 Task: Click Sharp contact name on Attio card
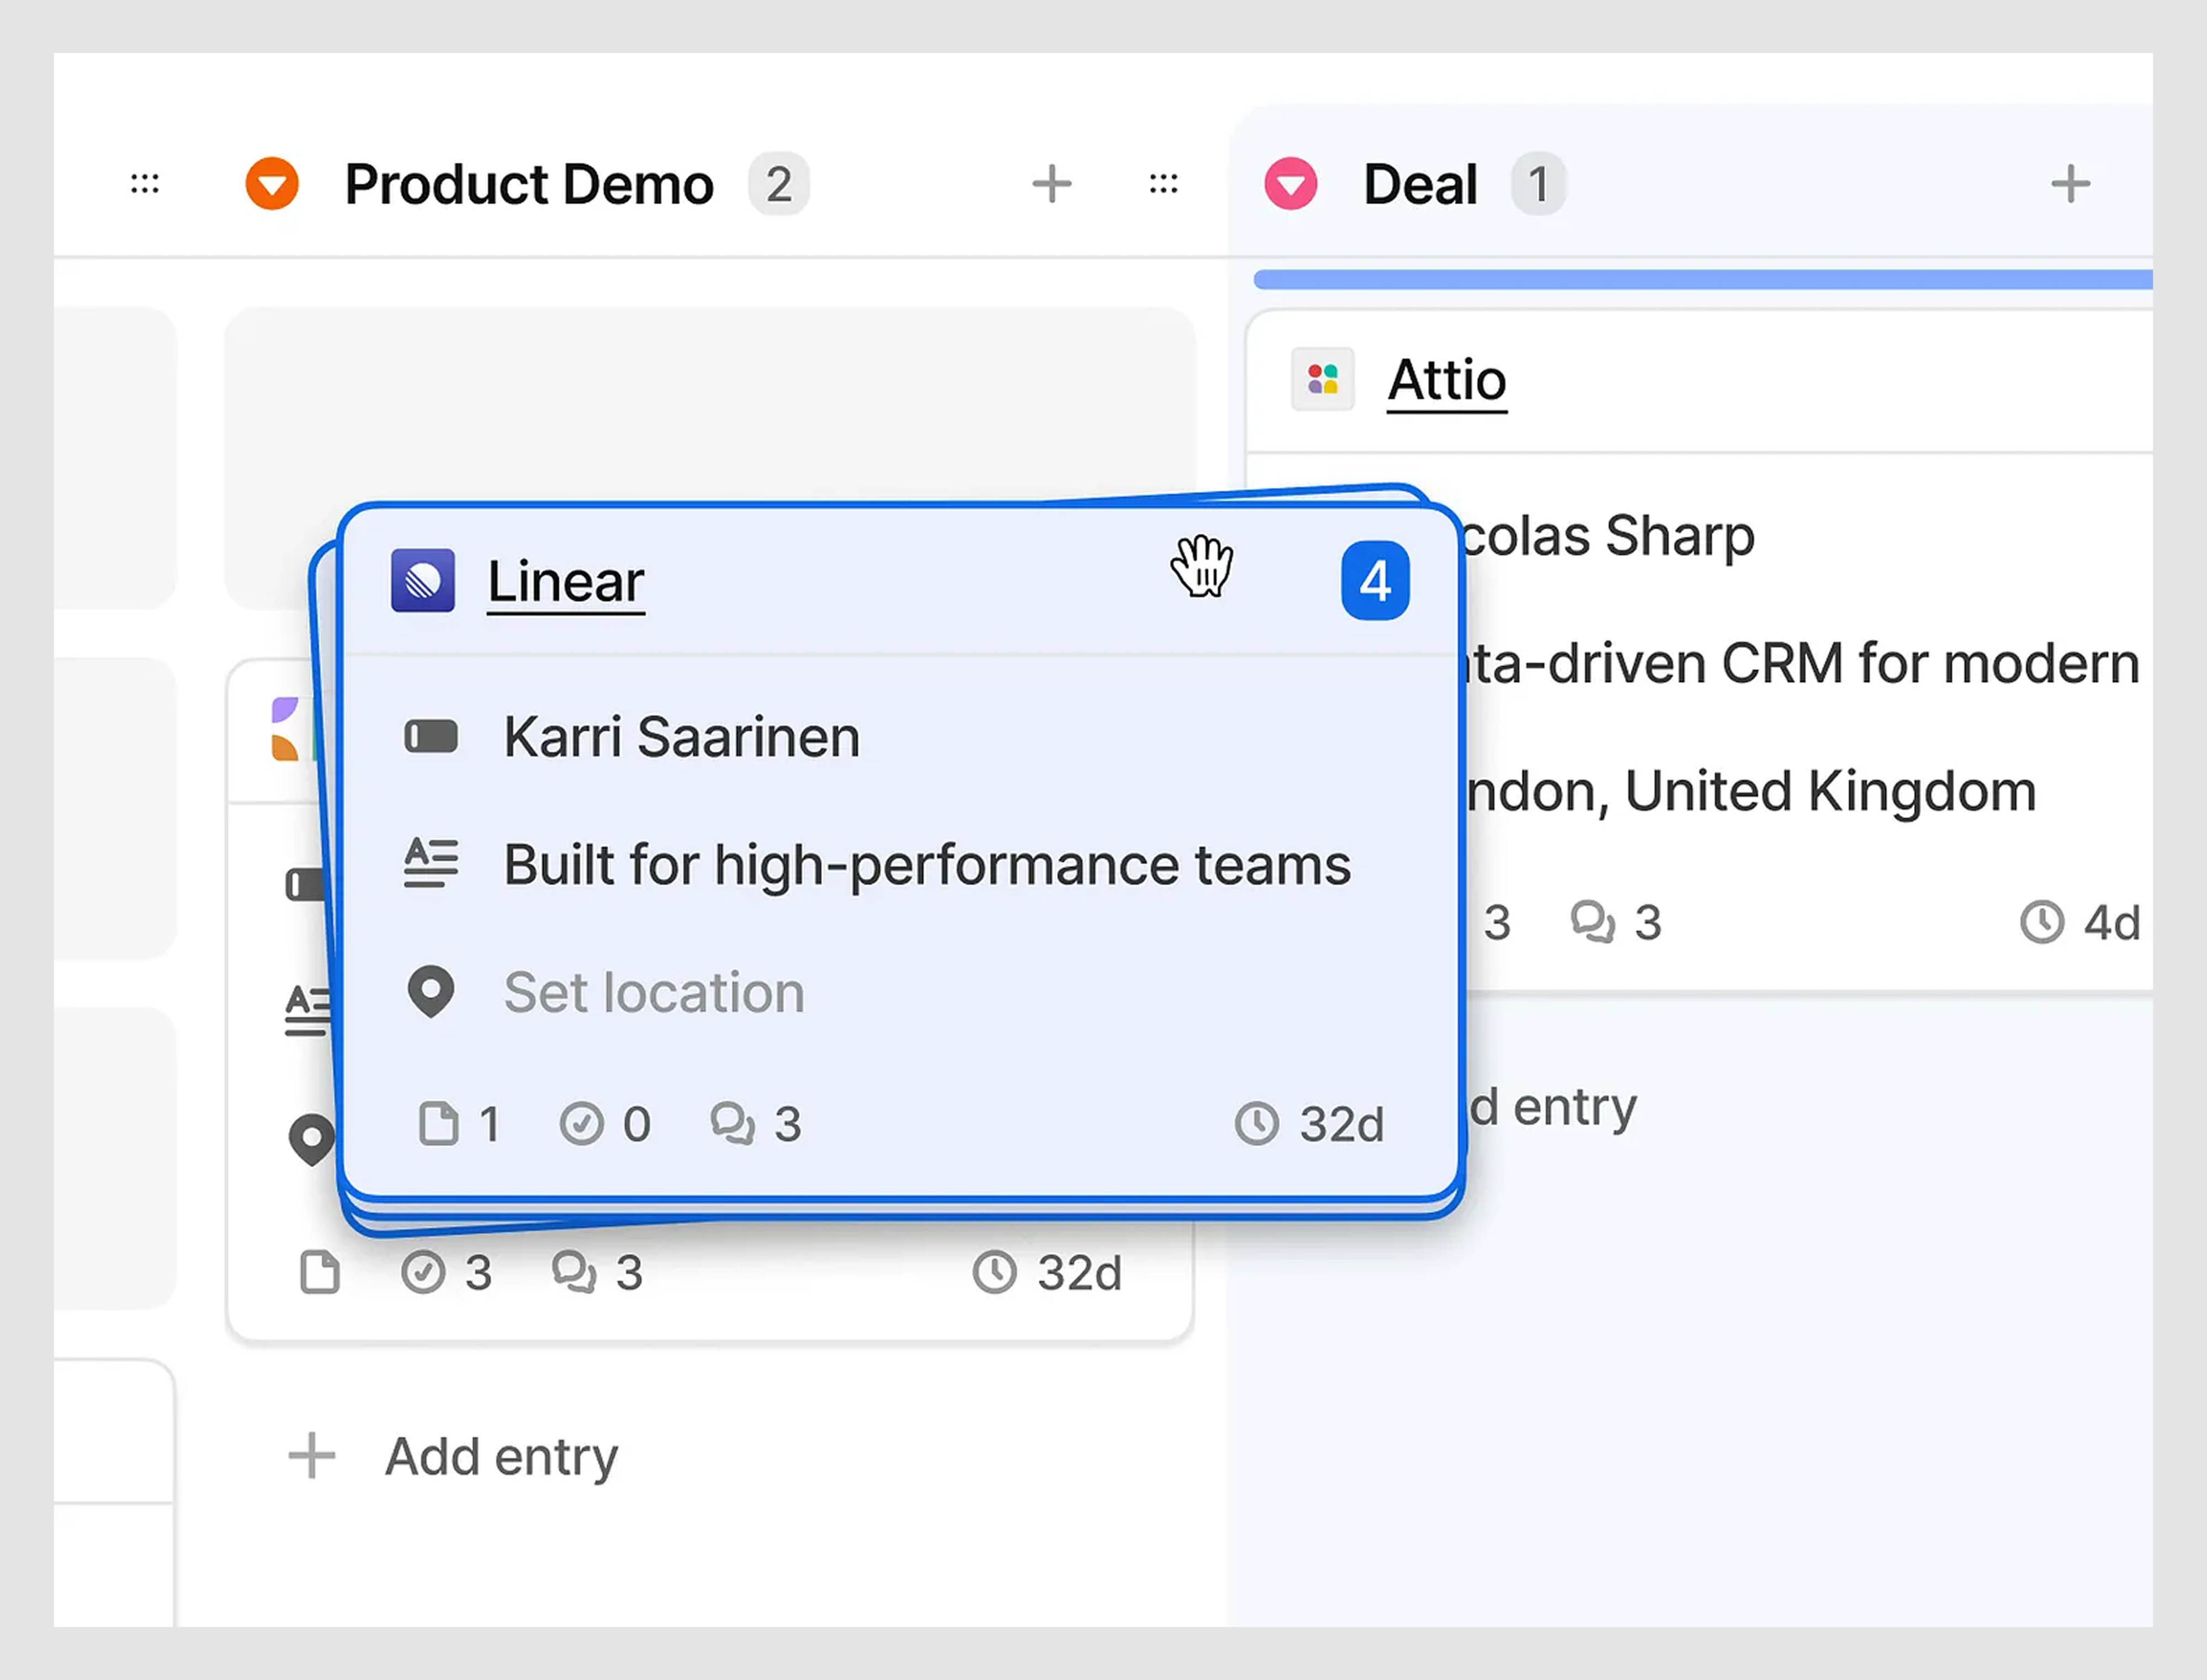[1680, 537]
